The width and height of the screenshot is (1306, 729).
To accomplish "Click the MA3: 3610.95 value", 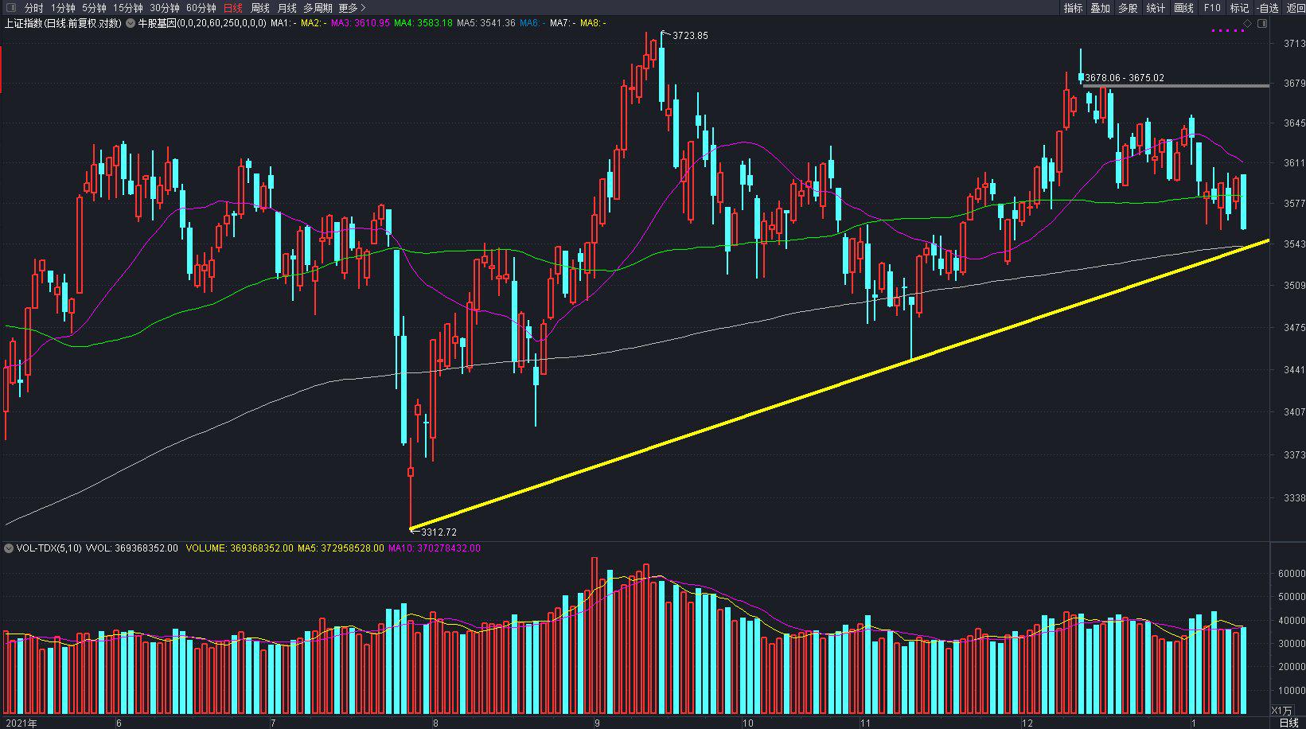I will (361, 23).
